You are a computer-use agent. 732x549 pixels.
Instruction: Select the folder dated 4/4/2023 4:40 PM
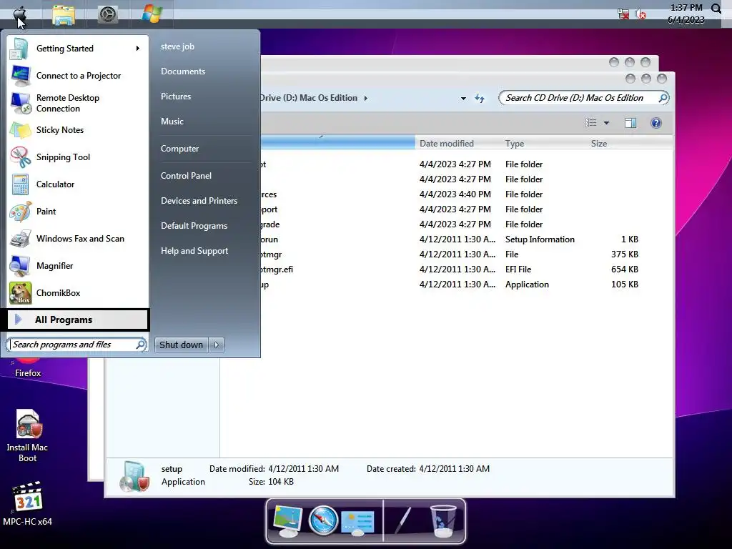[448, 194]
